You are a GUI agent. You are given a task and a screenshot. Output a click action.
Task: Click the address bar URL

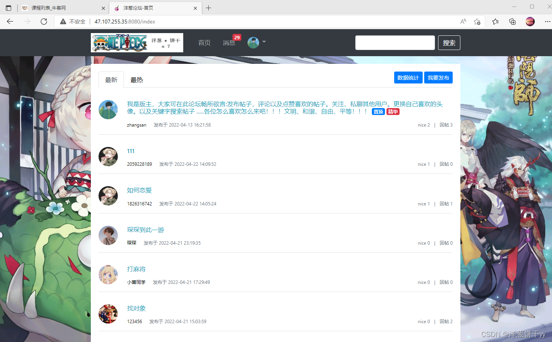click(x=125, y=22)
